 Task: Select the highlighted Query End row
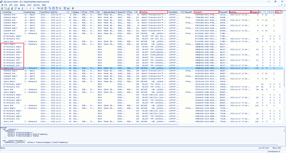pos(142,68)
